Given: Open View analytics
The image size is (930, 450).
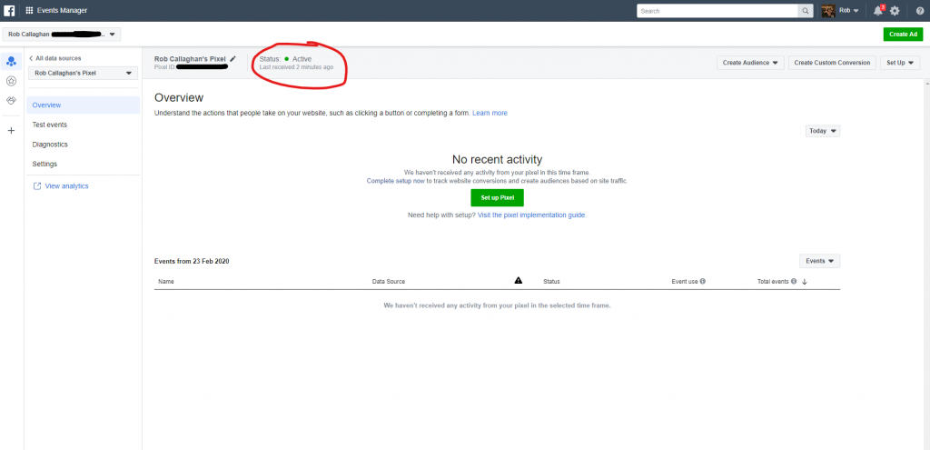Looking at the screenshot, I should pos(66,185).
